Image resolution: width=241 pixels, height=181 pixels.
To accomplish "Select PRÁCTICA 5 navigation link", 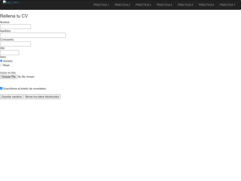I will (185, 5).
